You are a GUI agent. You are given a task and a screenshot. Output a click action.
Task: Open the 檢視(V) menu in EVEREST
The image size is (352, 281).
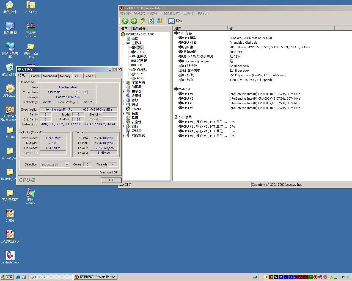pyautogui.click(x=139, y=13)
